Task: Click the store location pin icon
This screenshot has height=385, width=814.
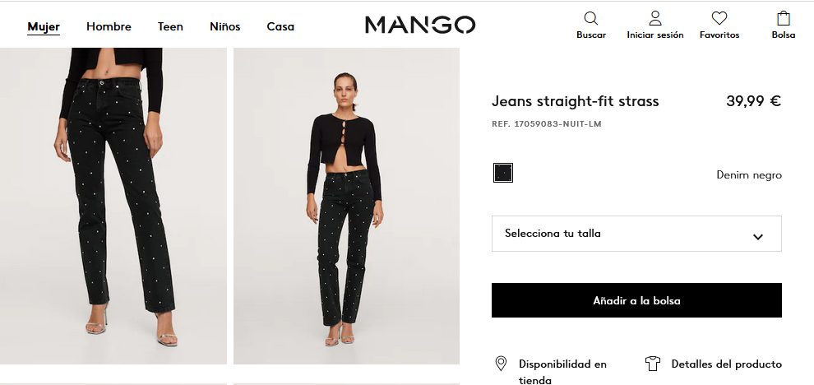Action: point(501,364)
